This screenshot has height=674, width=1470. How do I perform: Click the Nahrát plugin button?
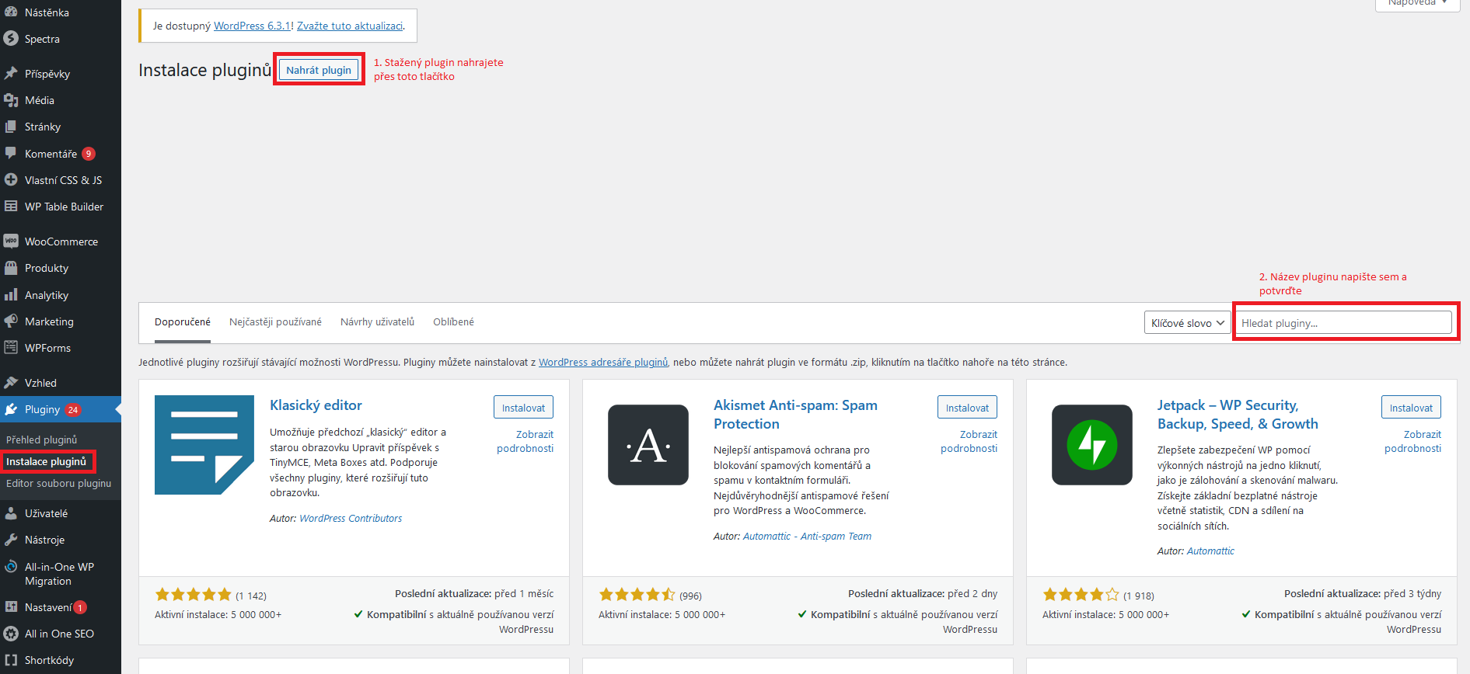tap(319, 70)
